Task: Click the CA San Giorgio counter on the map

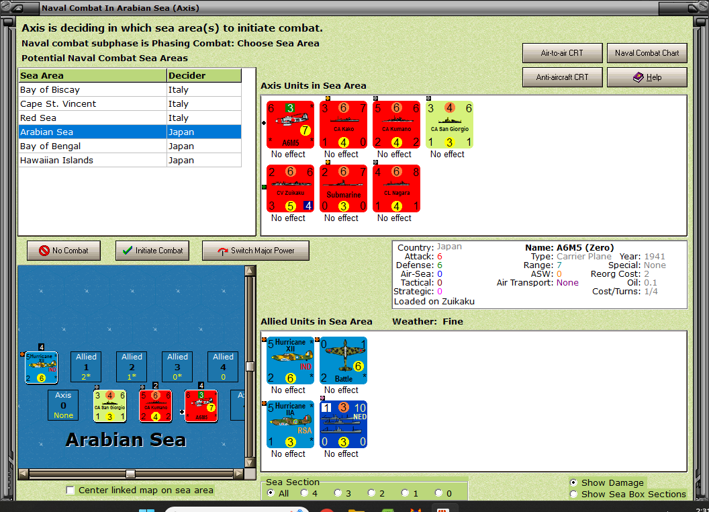Action: click(110, 406)
